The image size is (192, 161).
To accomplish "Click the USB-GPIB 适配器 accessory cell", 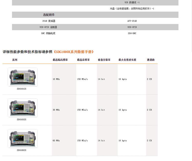I will [x=48, y=27].
